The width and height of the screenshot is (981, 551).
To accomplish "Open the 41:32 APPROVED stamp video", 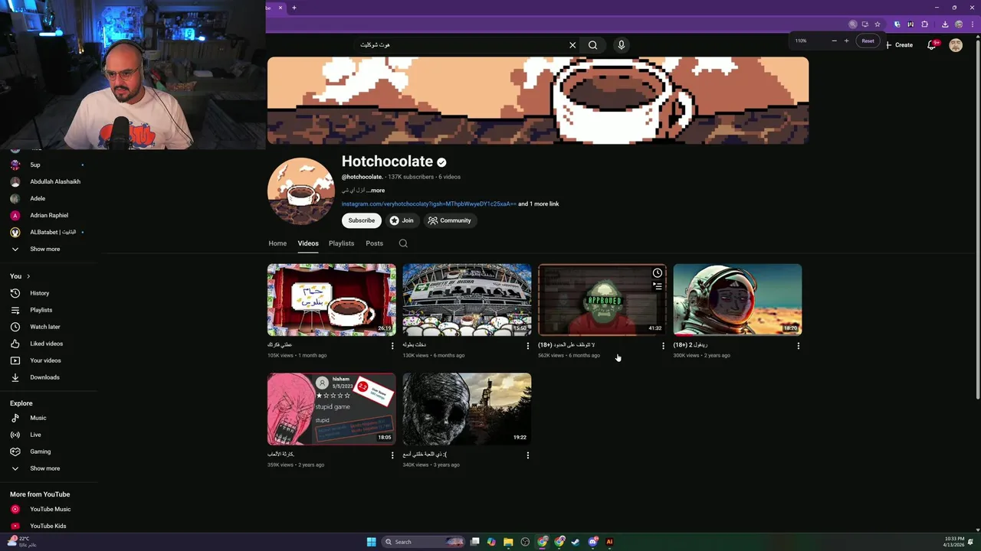I will click(602, 300).
